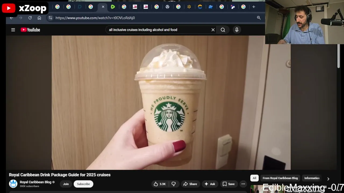Like the video showing 3.3K likes
Image resolution: width=344 pixels, height=193 pixels.
tap(160, 184)
